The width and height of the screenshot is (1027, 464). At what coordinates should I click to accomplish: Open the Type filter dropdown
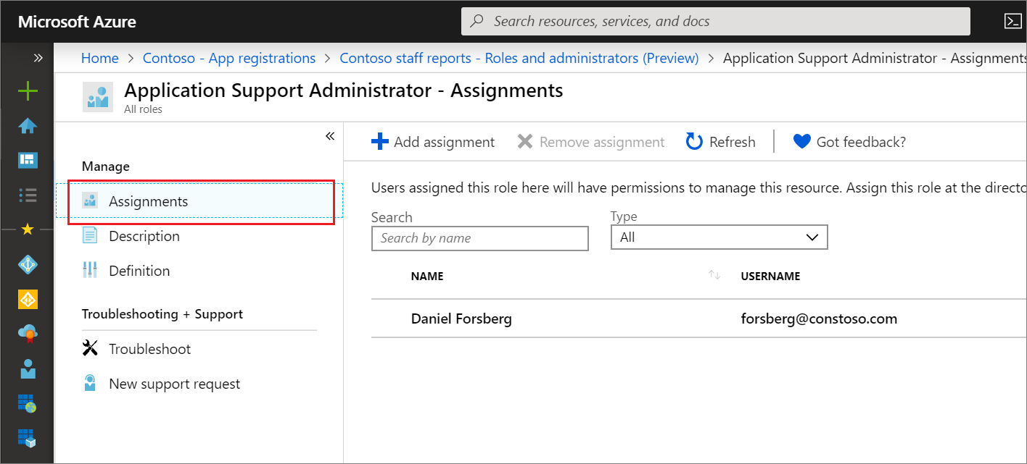(x=719, y=237)
